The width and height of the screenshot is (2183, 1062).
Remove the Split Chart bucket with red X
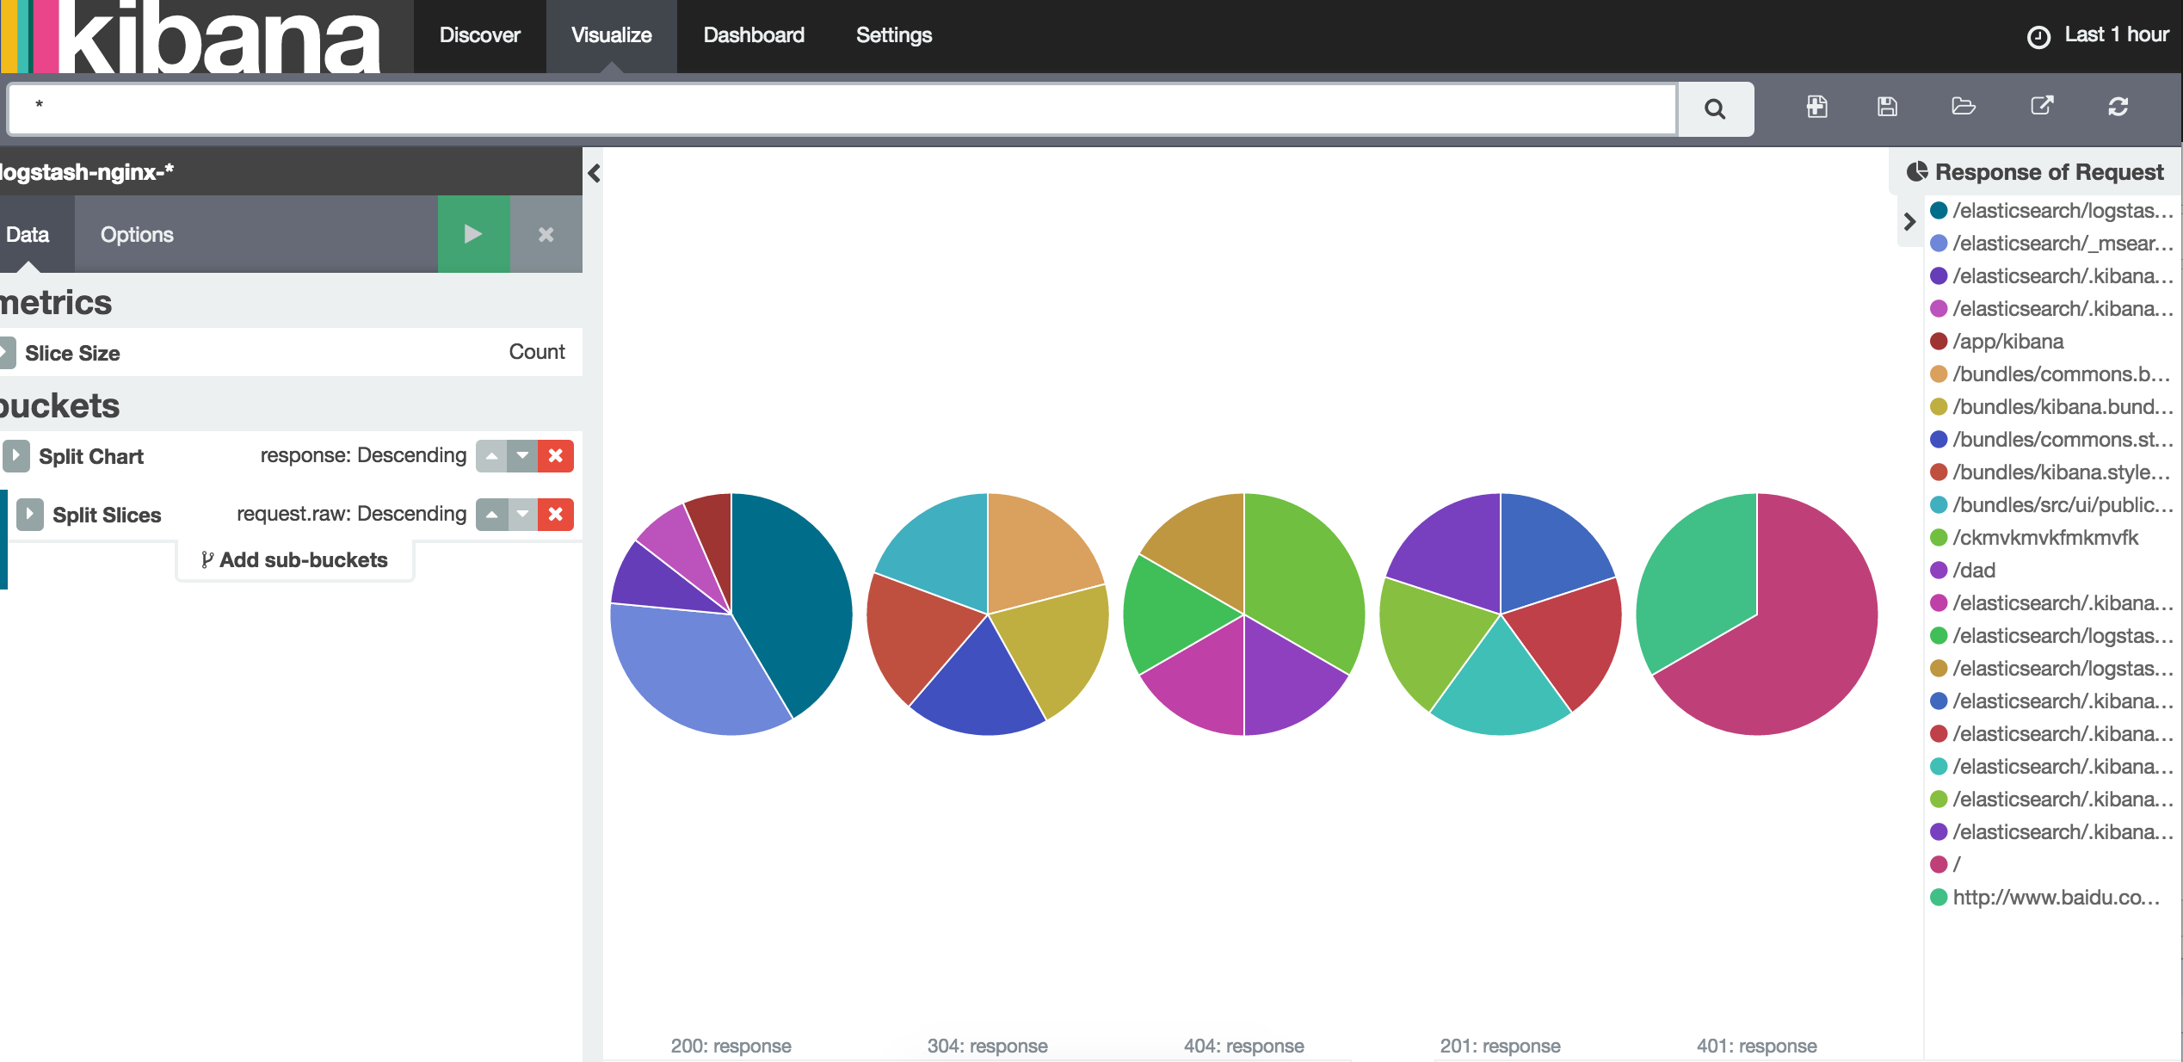[x=556, y=456]
